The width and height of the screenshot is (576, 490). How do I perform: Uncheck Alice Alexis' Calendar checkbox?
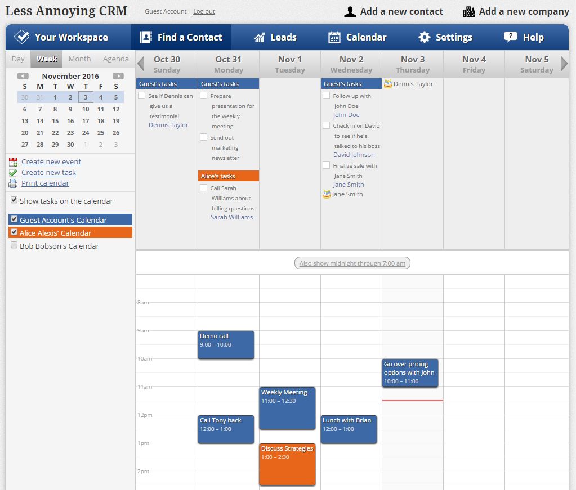coord(14,232)
